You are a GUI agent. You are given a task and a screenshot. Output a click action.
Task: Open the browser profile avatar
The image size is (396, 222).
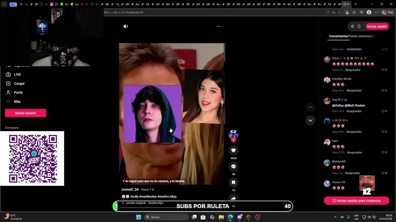click(369, 12)
